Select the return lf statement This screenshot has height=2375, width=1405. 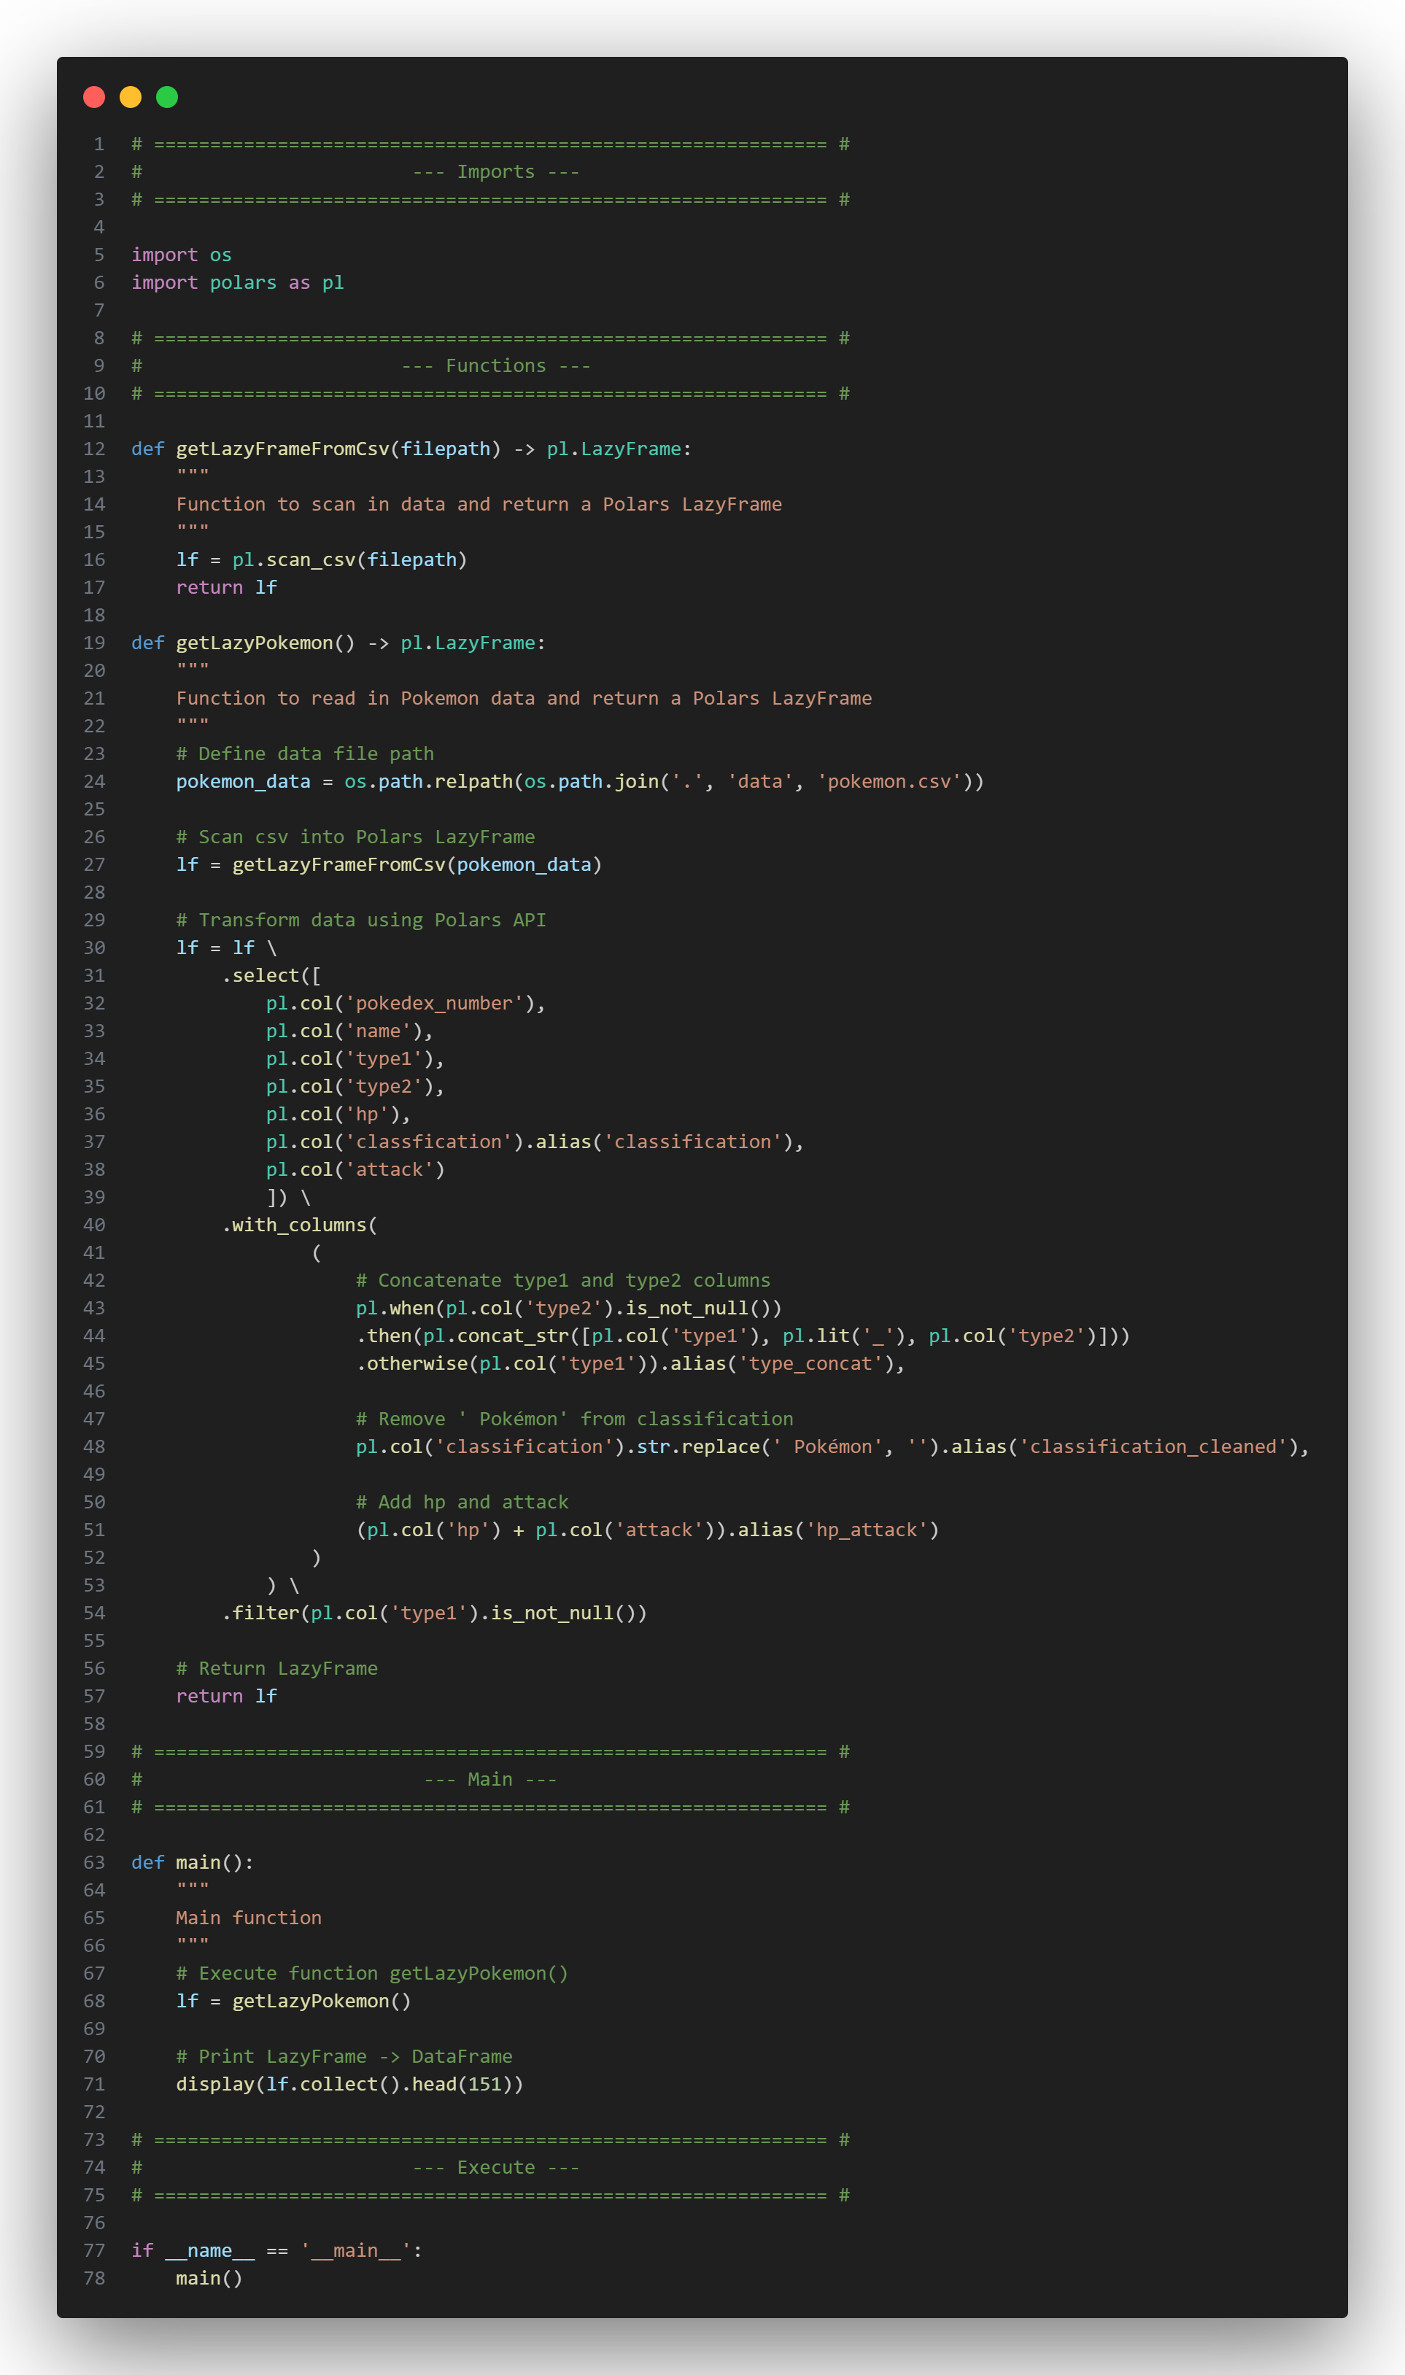pos(225,1695)
